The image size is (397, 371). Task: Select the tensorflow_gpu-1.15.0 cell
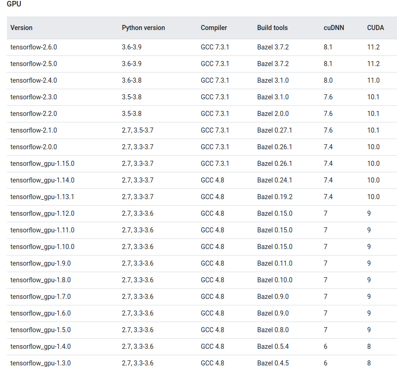[x=42, y=164]
